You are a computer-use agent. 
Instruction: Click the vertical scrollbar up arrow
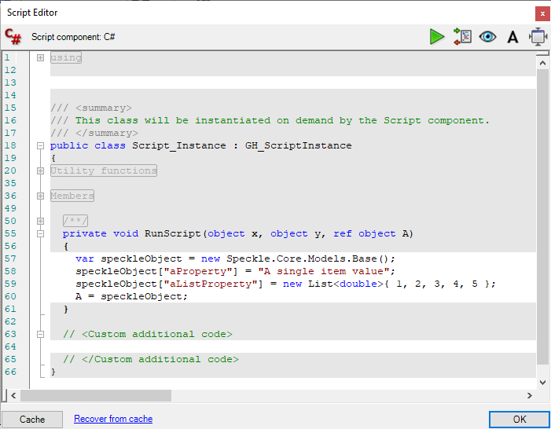coord(542,63)
